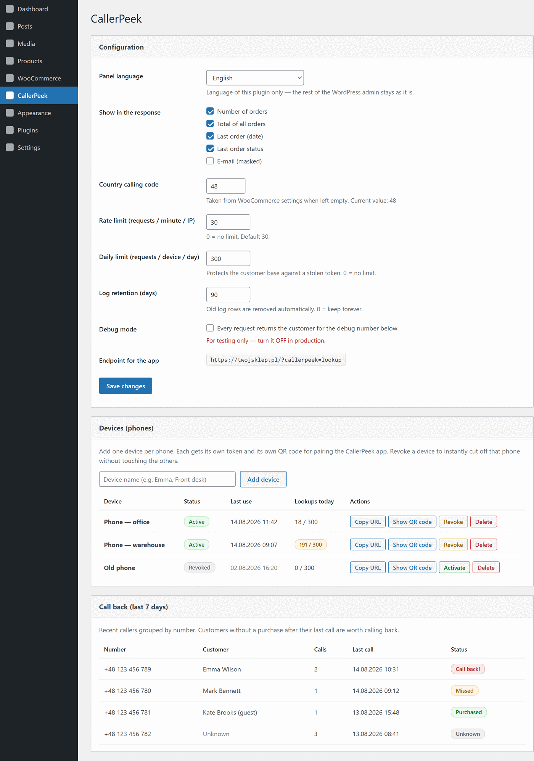The image size is (534, 761).
Task: Click the Add device button
Action: click(263, 479)
